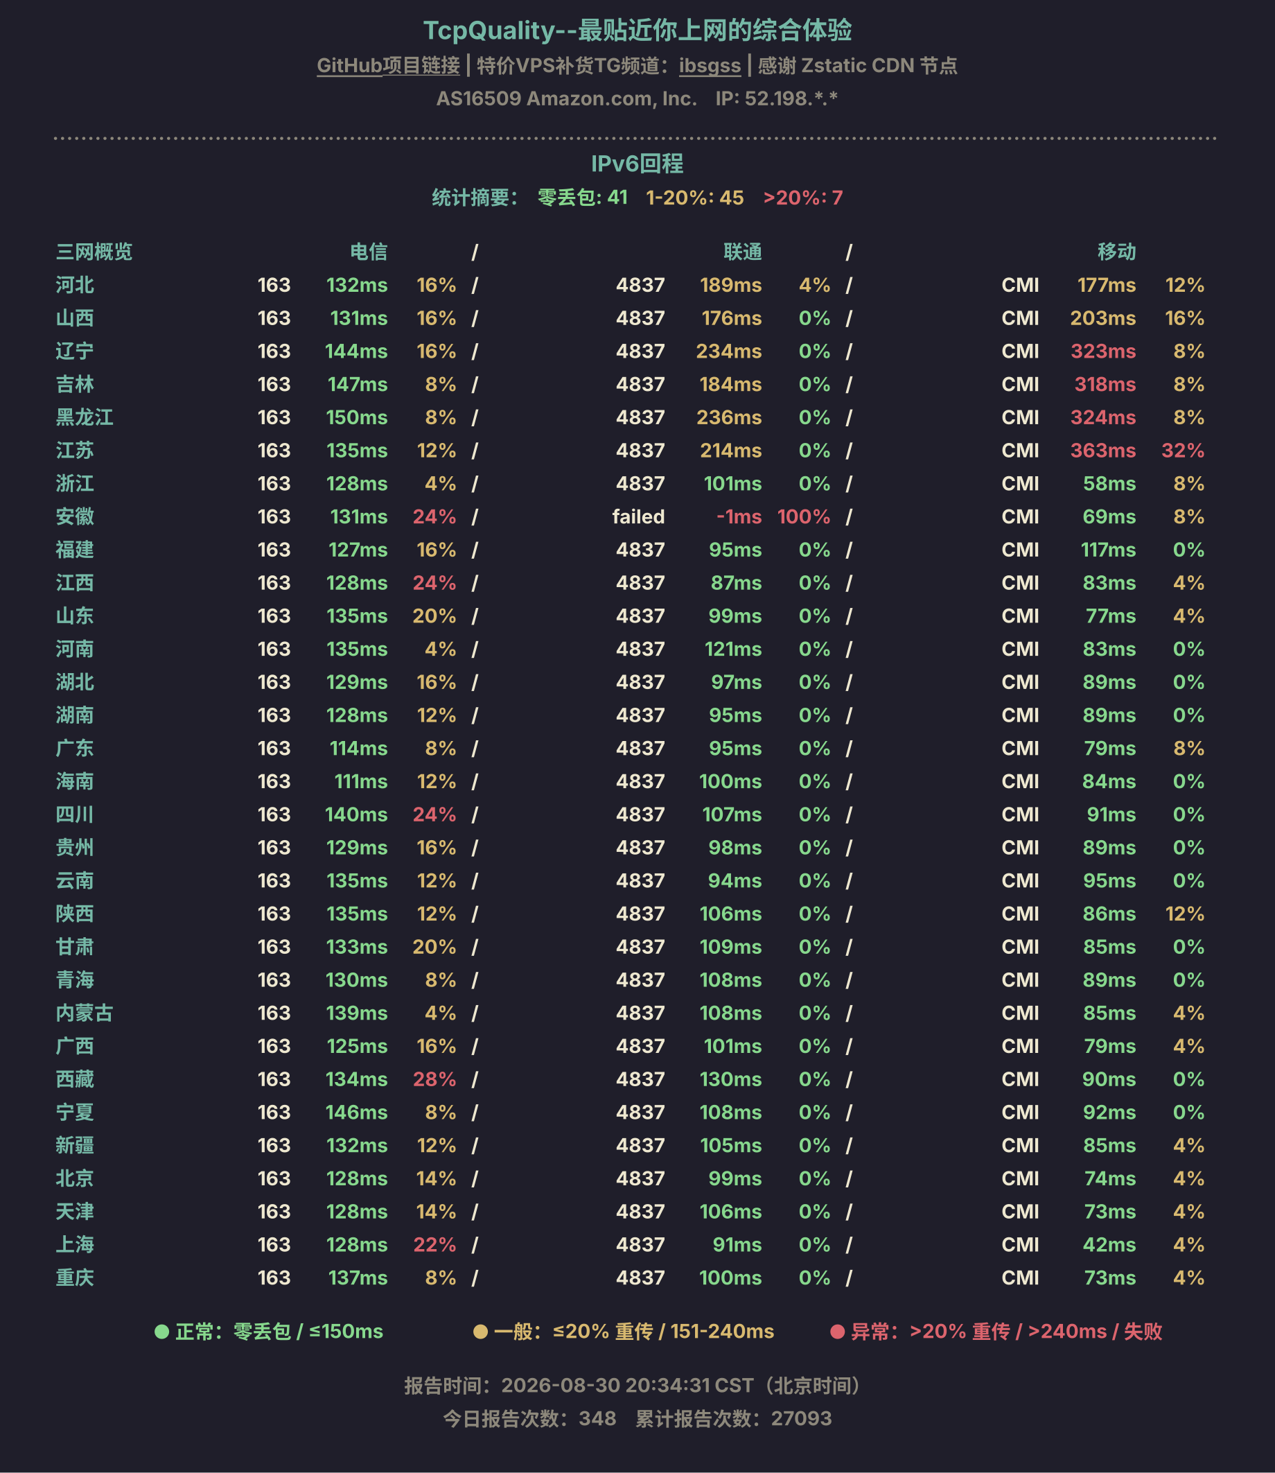
Task: Click the 内蒙古 province row label
Action: 85,1013
